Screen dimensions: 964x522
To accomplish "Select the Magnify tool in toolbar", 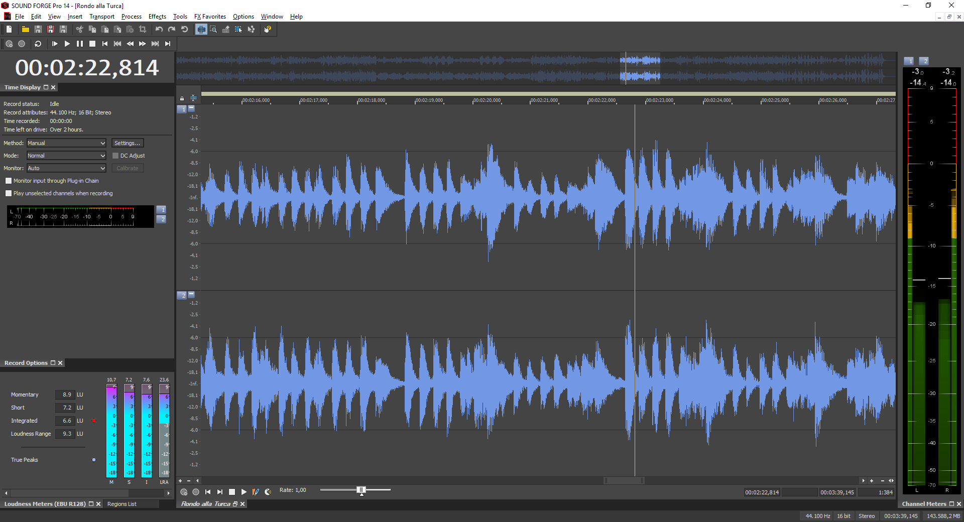I will (x=213, y=30).
